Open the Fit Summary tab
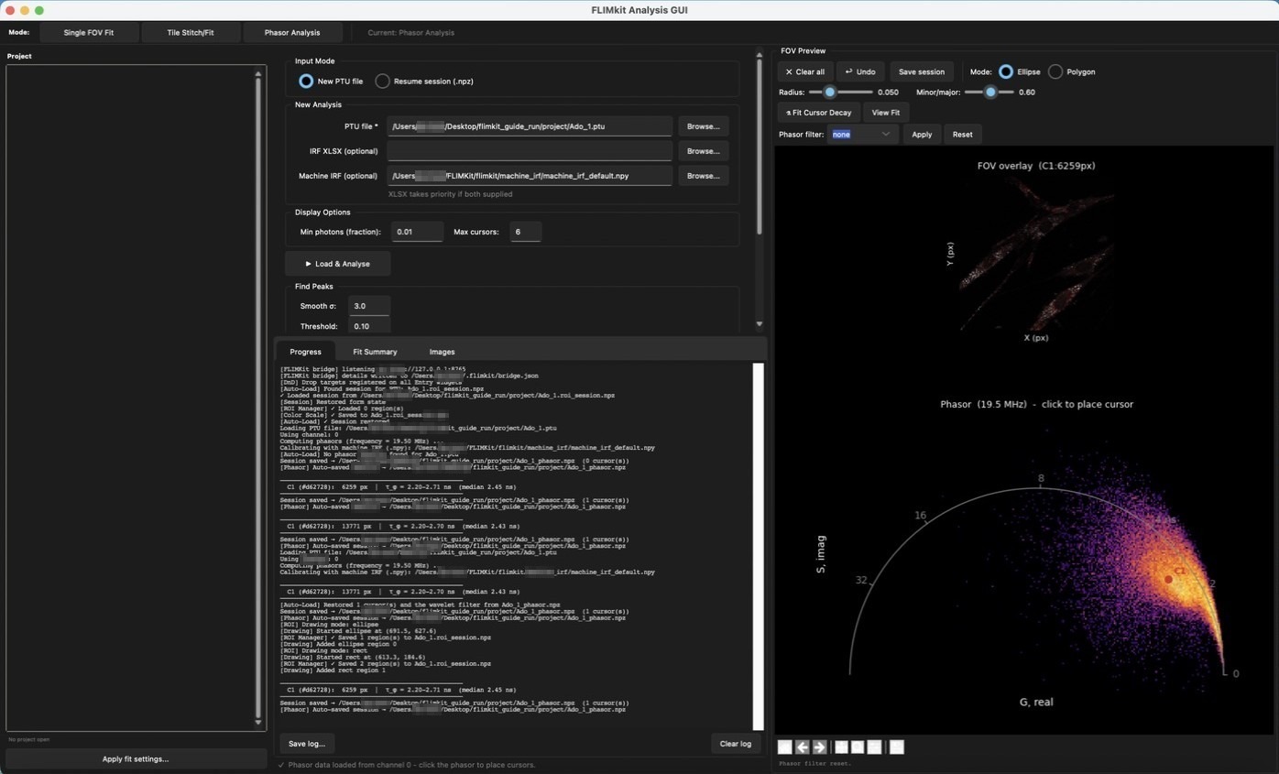The width and height of the screenshot is (1279, 774). 375,352
